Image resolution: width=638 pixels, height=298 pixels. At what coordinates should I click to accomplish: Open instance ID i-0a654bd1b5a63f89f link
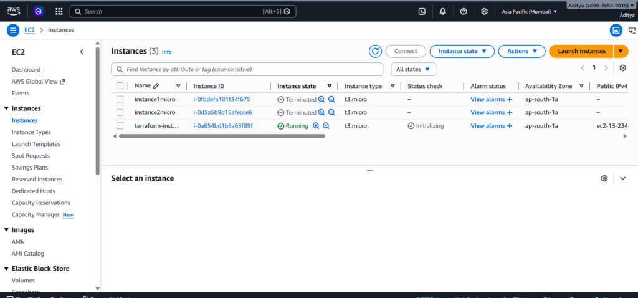(x=223, y=126)
